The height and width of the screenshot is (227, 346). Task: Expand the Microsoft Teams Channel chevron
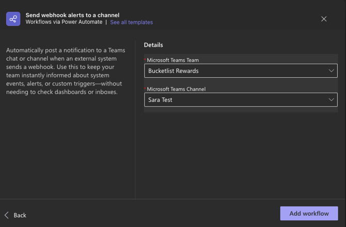(331, 100)
